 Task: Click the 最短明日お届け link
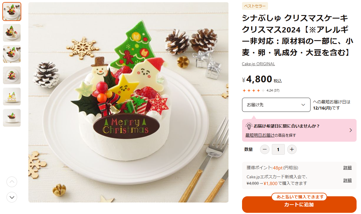click(x=260, y=135)
